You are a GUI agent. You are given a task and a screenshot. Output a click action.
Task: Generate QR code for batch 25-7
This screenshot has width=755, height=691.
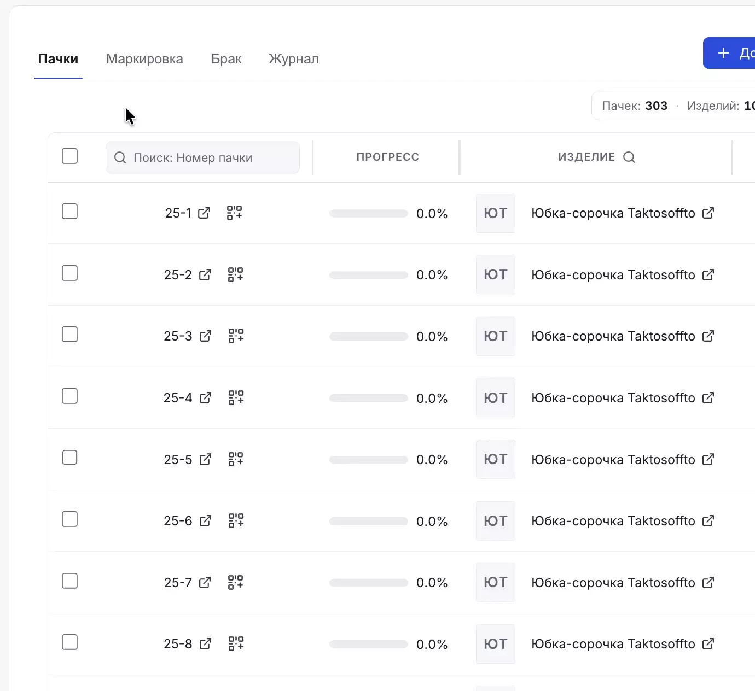click(x=236, y=582)
